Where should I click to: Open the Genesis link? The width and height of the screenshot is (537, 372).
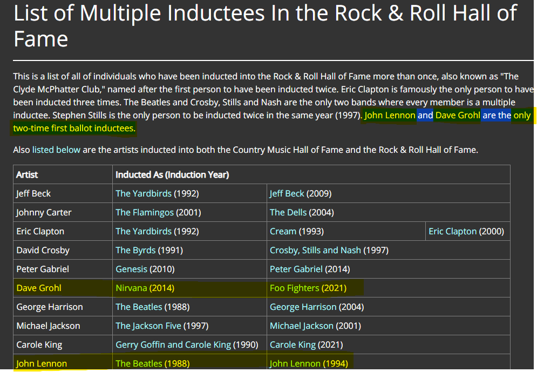point(132,269)
